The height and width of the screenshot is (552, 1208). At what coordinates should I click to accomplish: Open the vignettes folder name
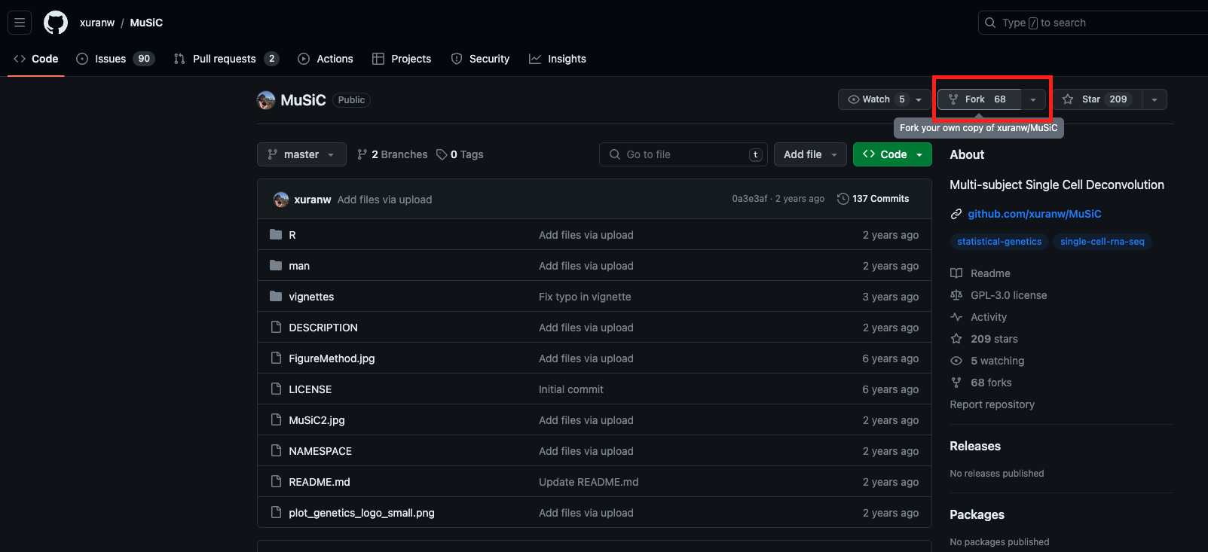311,297
